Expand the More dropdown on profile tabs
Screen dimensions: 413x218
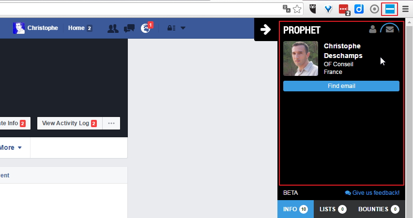11,147
